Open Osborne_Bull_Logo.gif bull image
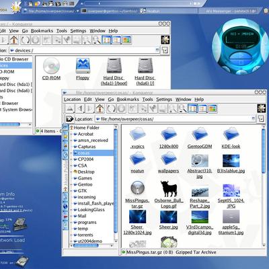This screenshot has width=269, height=269. click(169, 194)
